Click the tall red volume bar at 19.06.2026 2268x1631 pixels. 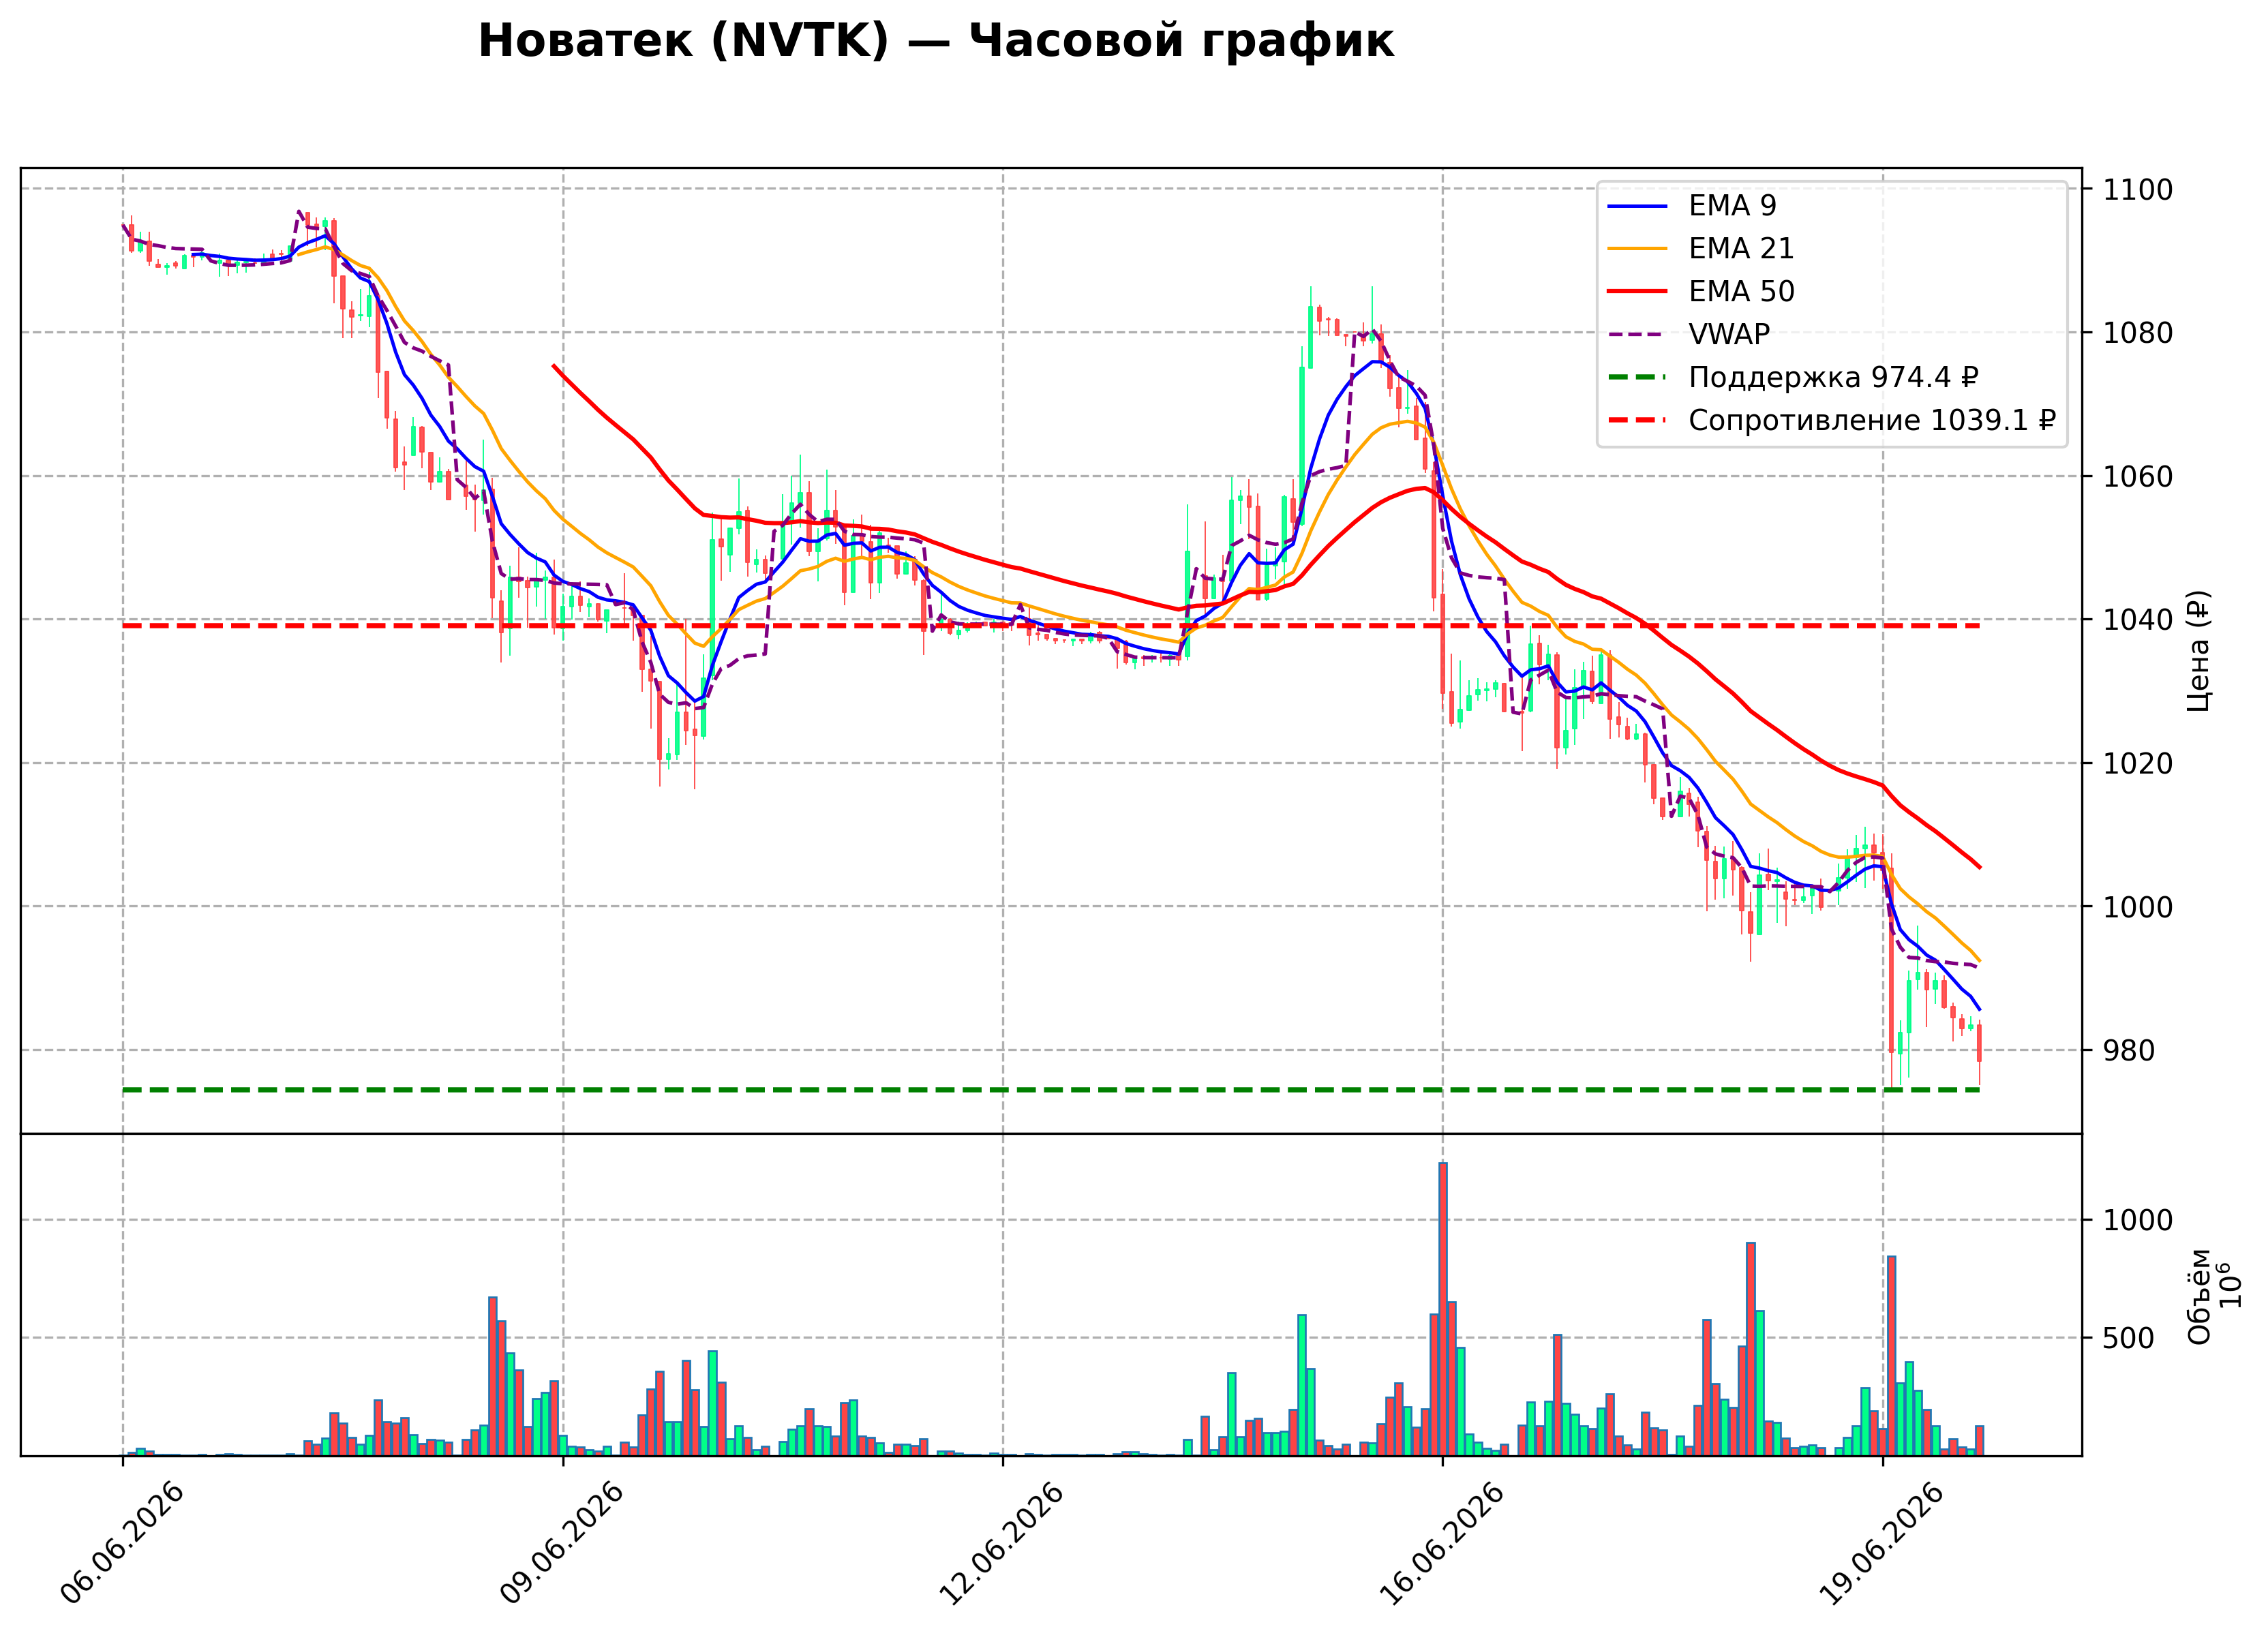click(1892, 1356)
